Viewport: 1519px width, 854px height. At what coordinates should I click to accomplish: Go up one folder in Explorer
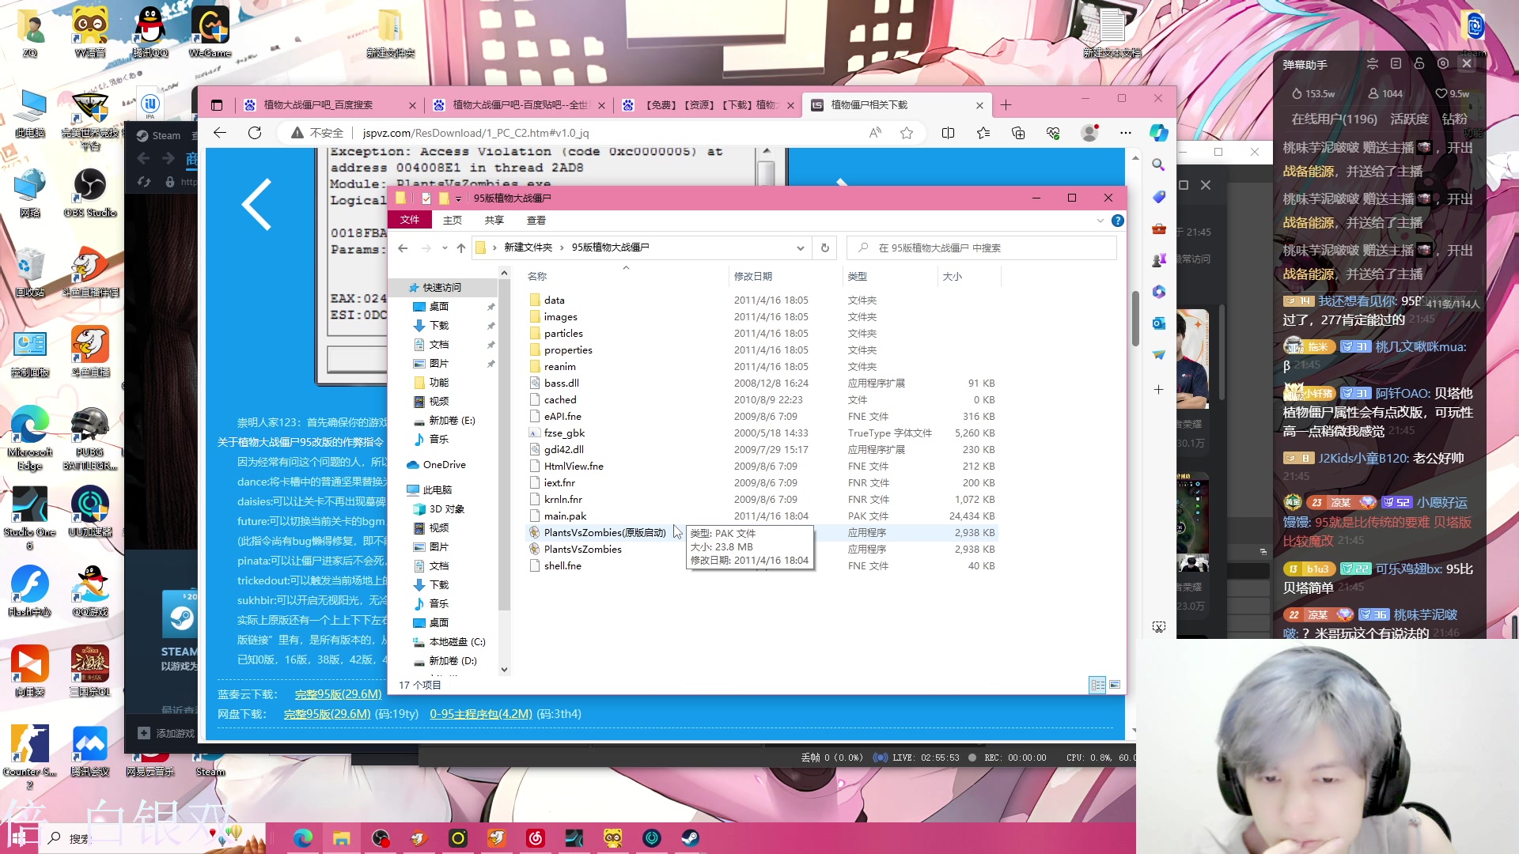coord(461,248)
